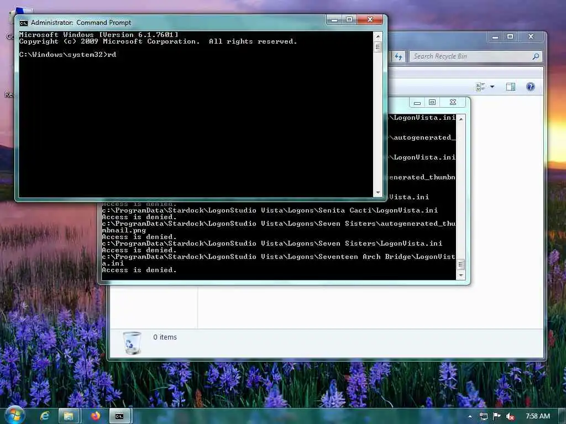Click the network tray icon
Screen dimensions: 566x424
pos(483,417)
